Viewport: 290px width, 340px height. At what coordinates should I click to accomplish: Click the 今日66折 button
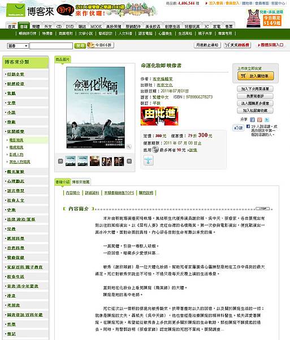(101, 45)
